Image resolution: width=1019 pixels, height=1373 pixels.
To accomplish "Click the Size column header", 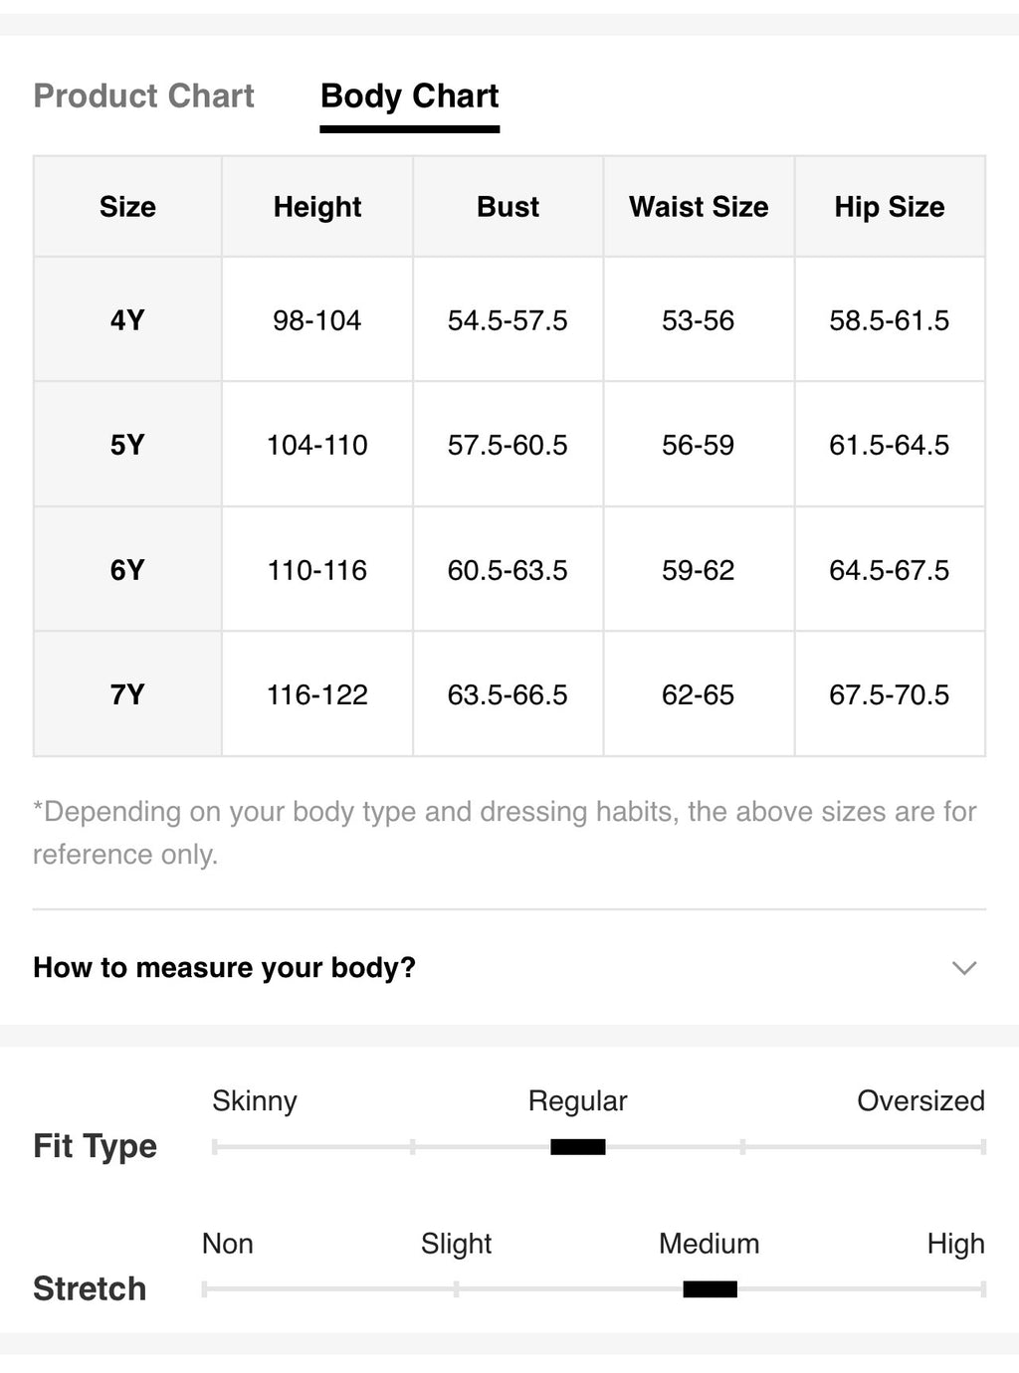I will (127, 207).
